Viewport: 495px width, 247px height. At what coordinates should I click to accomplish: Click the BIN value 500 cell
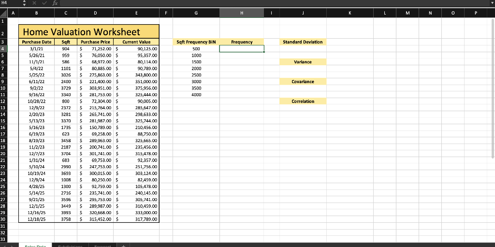pos(196,49)
